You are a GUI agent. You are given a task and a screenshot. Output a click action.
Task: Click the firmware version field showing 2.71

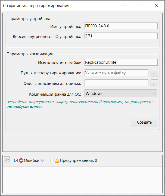(121, 36)
